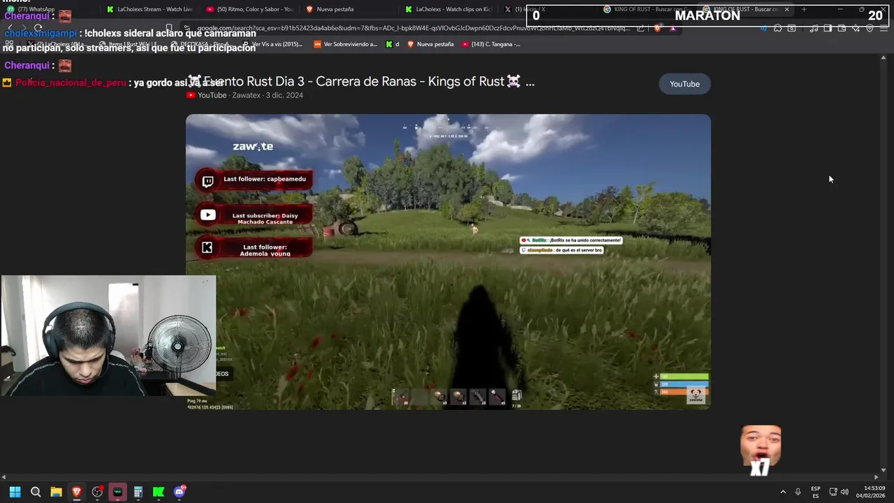
Task: Play the Carrera de Ranas video thumbnail
Action: click(448, 262)
